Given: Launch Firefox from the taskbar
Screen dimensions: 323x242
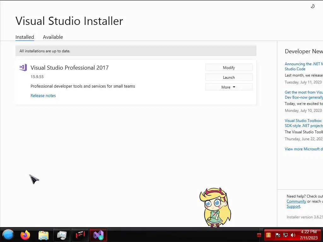Looking at the screenshot, I should (x=25, y=235).
